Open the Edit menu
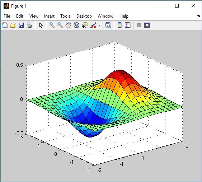 (20, 16)
